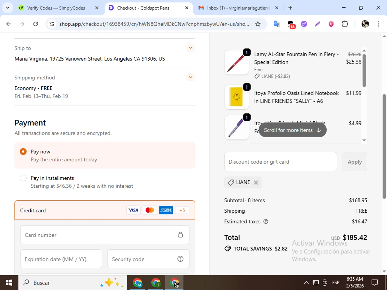Viewport: 387px width, 290px height.
Task: Close the SimplyCodes tab
Action: click(97, 8)
